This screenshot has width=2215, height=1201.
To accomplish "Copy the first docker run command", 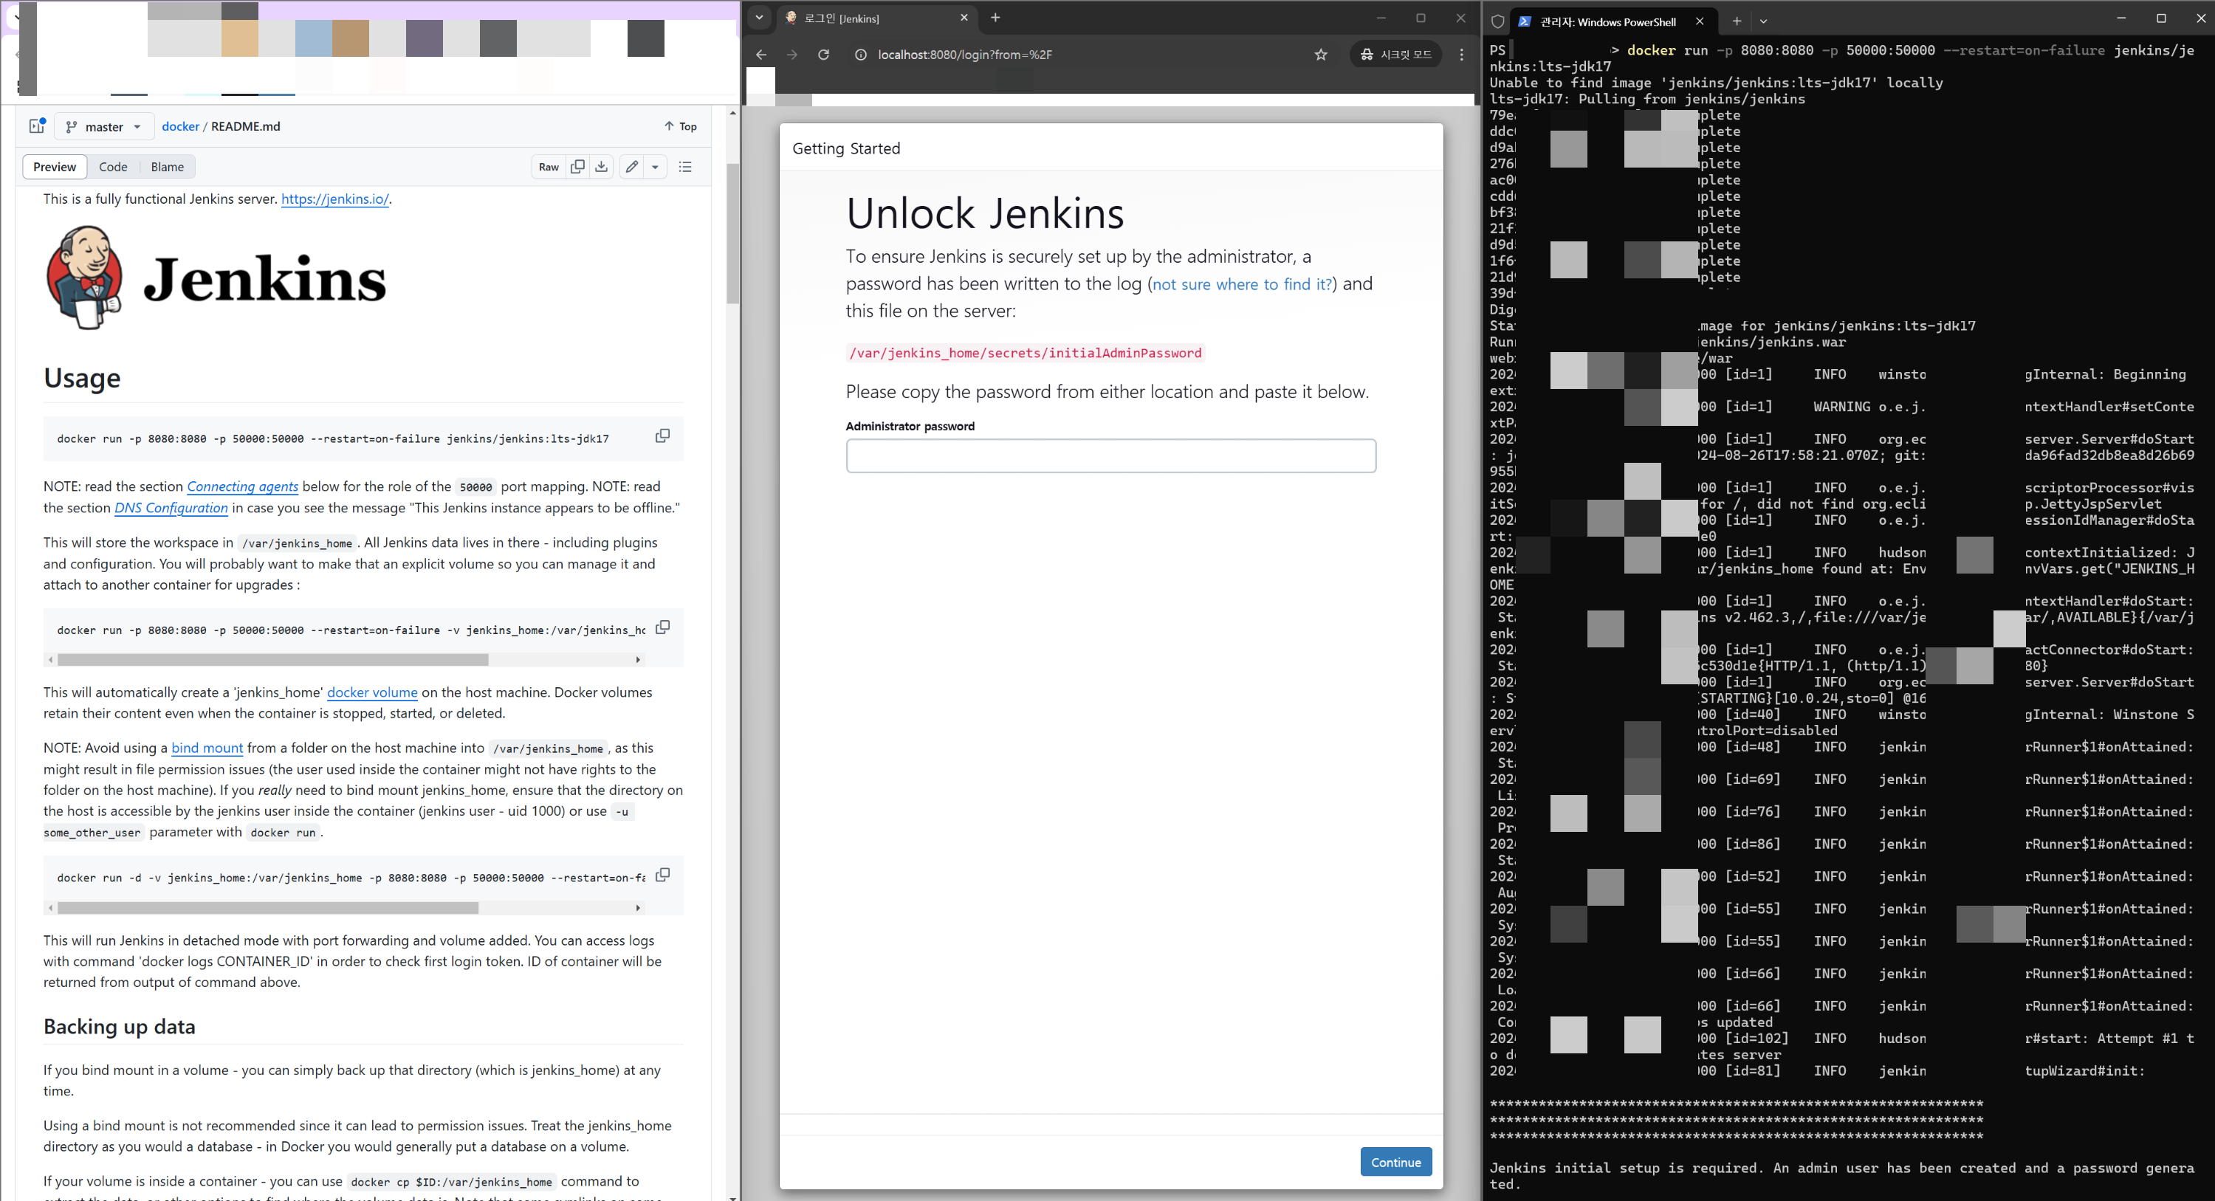I will [x=662, y=436].
